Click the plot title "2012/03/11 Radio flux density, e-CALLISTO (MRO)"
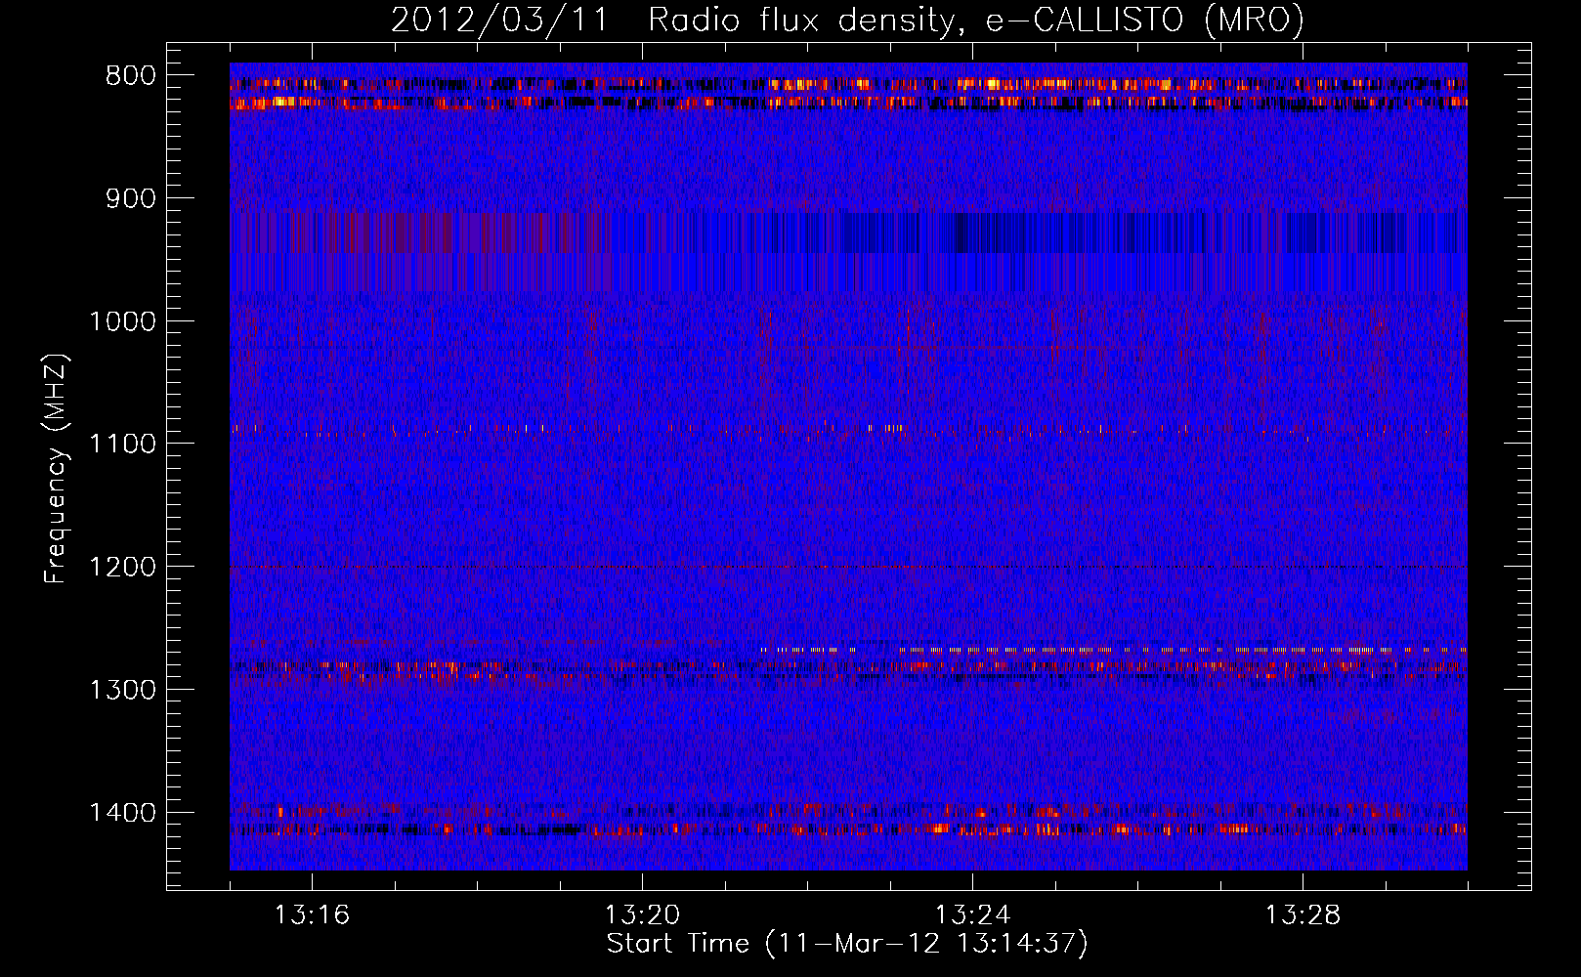The width and height of the screenshot is (1581, 977). click(x=847, y=20)
